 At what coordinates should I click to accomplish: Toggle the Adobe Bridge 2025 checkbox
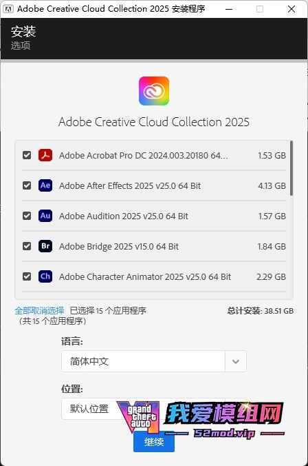(x=27, y=246)
